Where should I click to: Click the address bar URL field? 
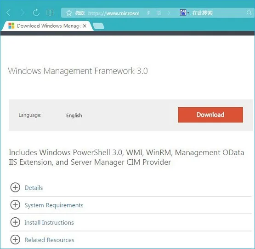113,13
